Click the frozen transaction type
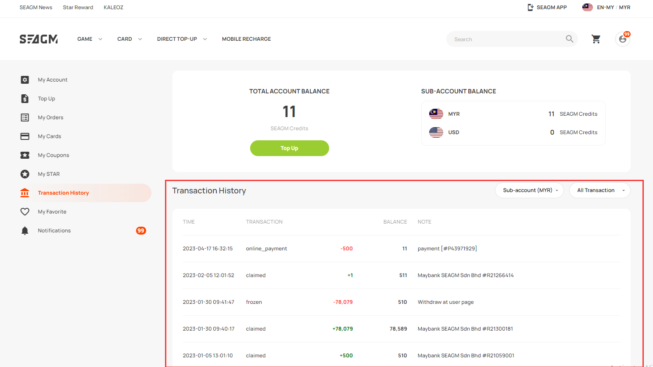The image size is (653, 367). [254, 302]
